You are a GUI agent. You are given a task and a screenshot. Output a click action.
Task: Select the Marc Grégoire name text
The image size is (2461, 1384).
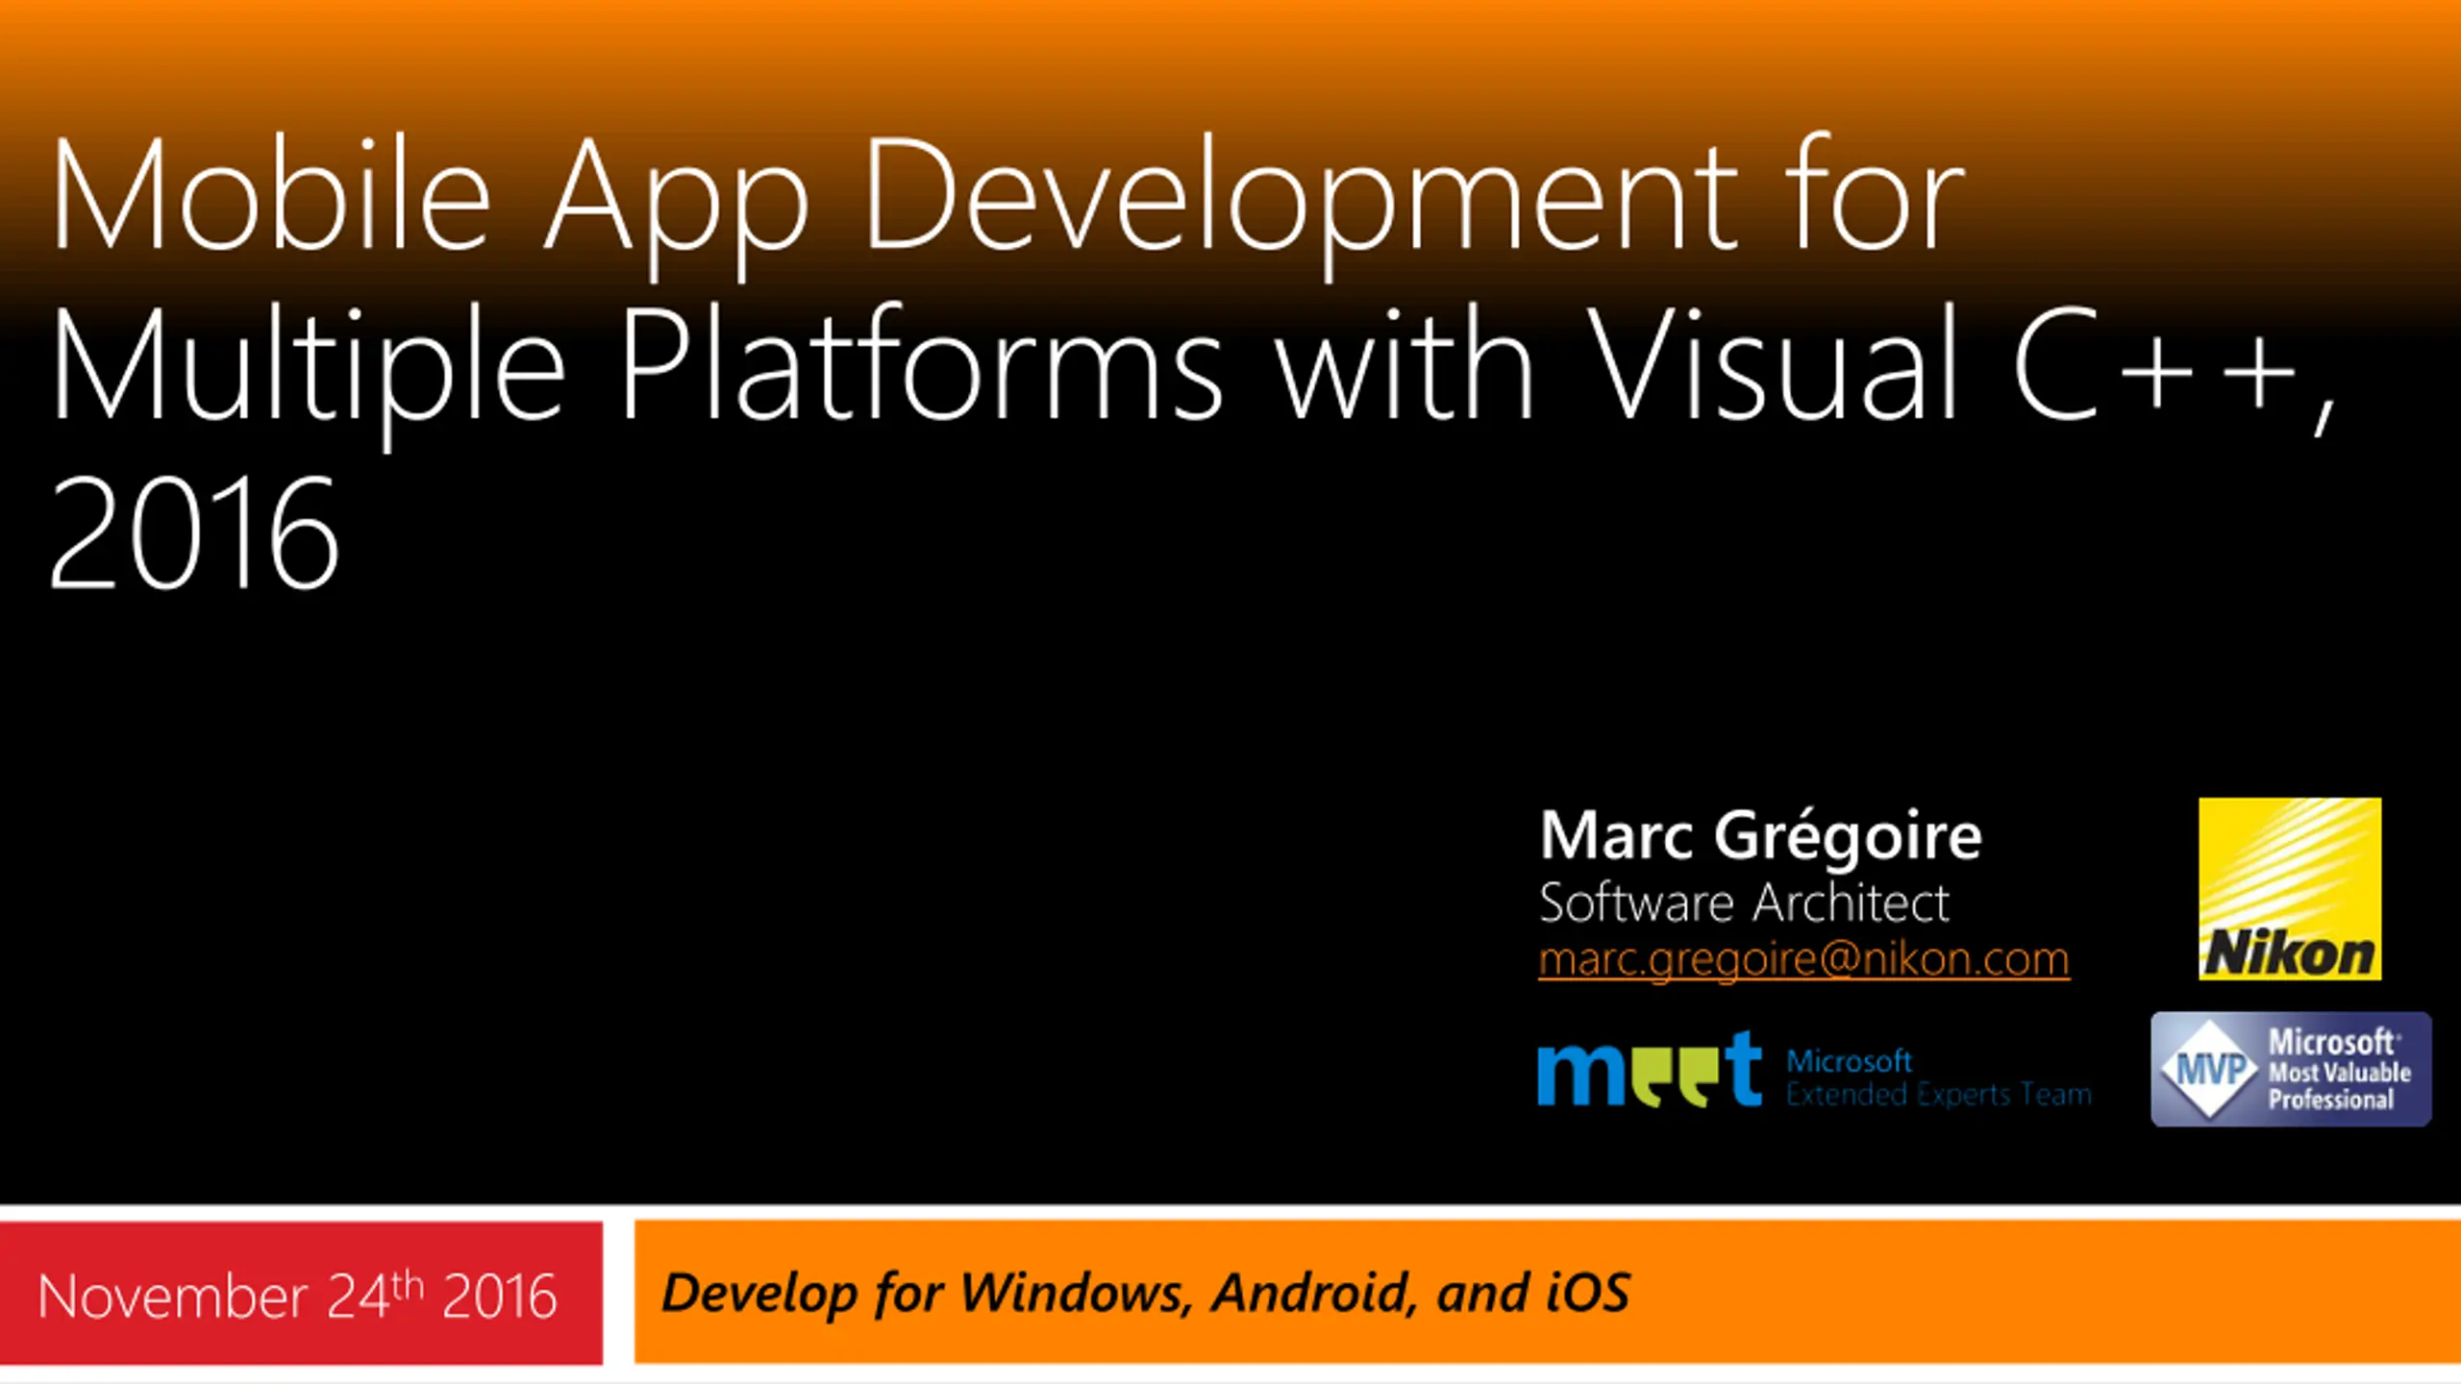click(1760, 834)
